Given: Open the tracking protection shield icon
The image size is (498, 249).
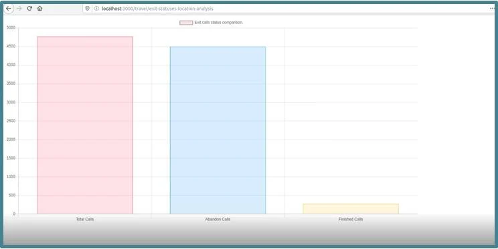Looking at the screenshot, I should (x=87, y=9).
